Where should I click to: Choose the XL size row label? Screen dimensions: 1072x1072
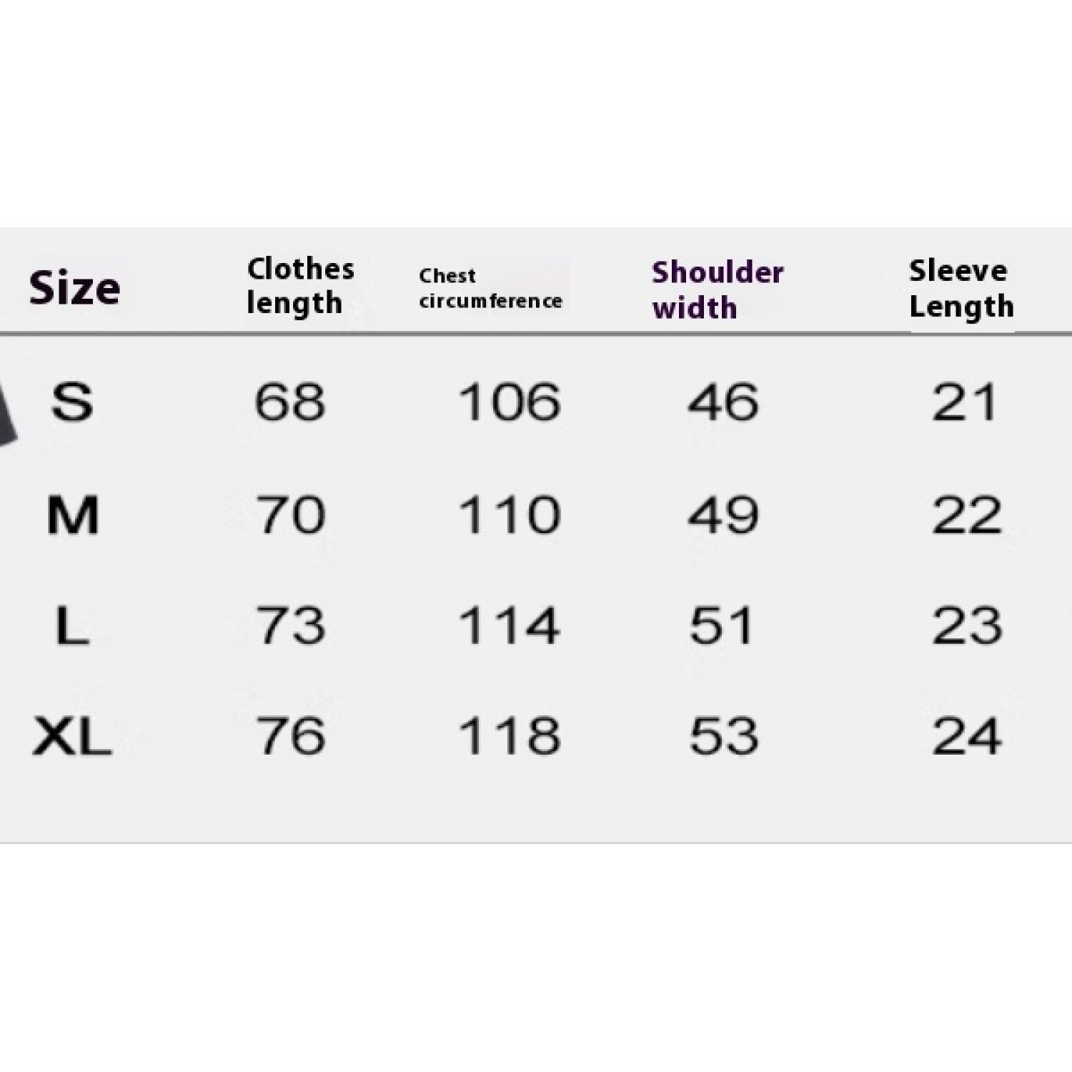[x=72, y=736]
